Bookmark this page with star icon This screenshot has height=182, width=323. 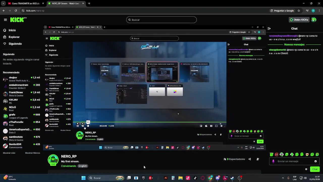299,11
